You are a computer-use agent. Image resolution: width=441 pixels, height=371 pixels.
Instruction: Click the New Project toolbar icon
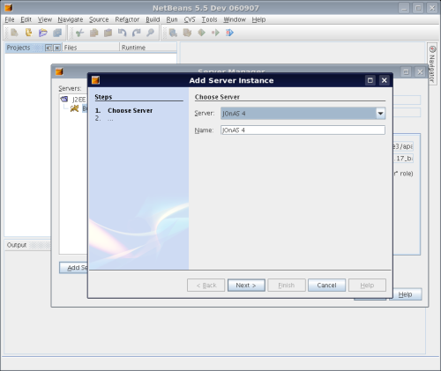[28, 33]
